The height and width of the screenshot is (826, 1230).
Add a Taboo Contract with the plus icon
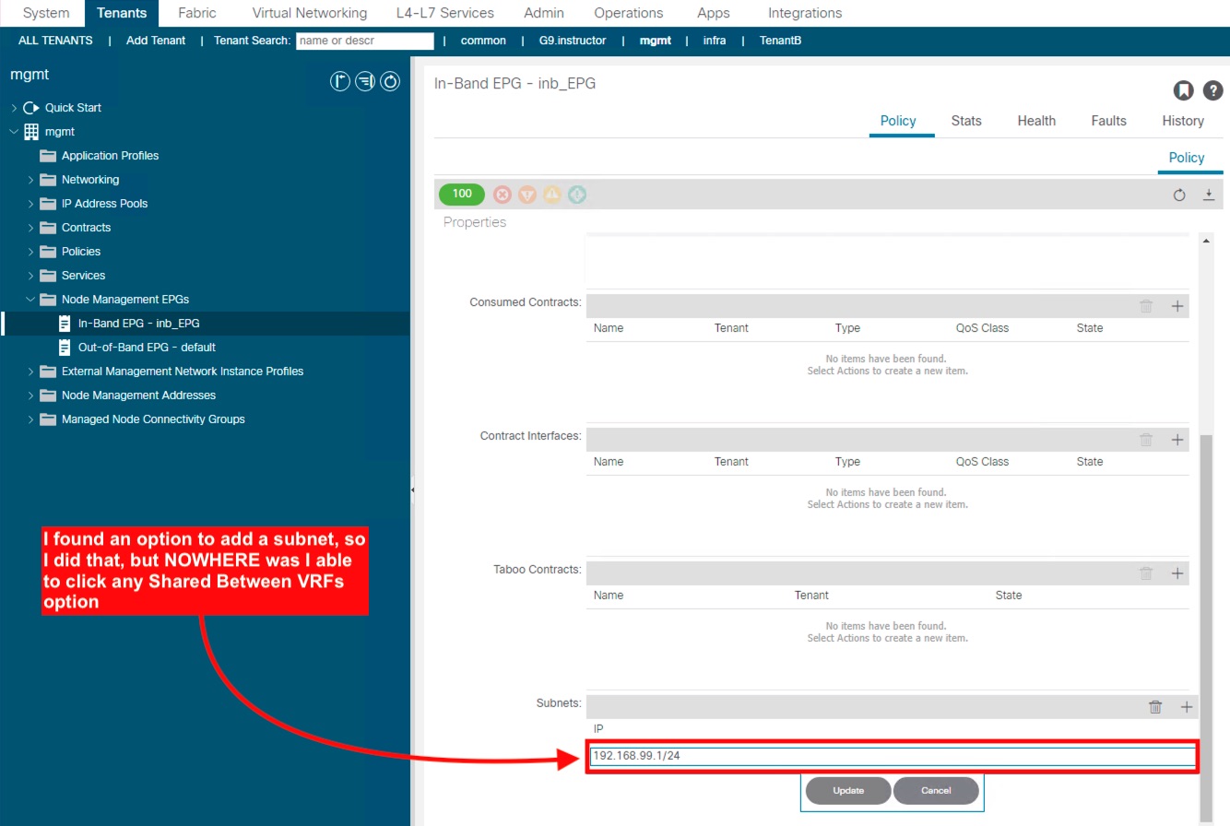pos(1177,573)
